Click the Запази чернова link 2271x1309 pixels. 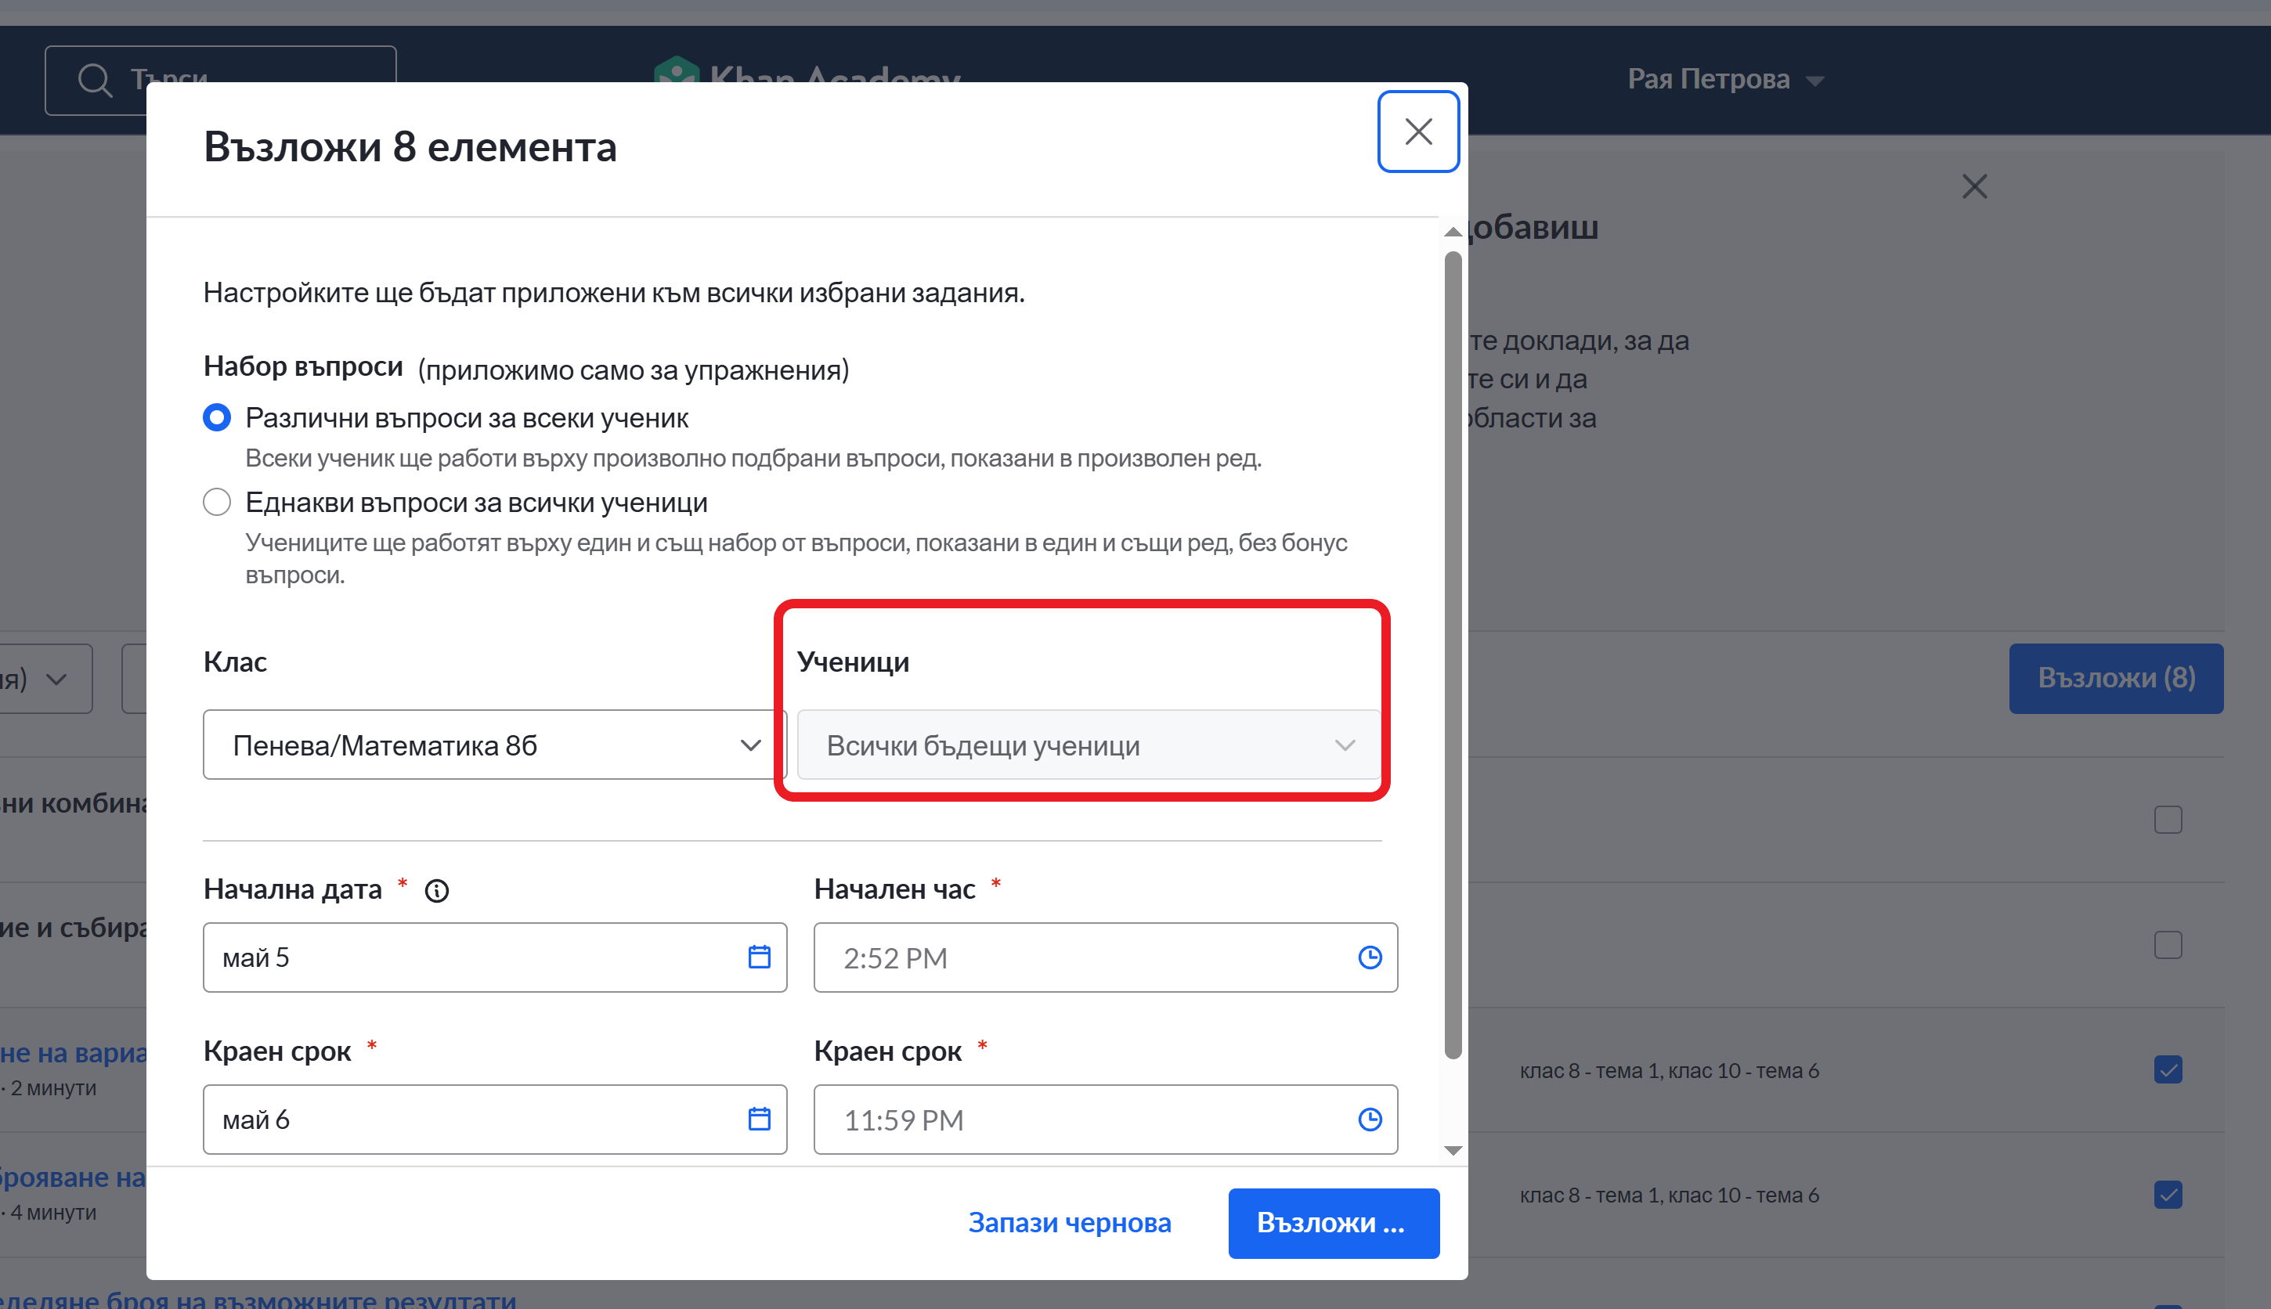1069,1223
